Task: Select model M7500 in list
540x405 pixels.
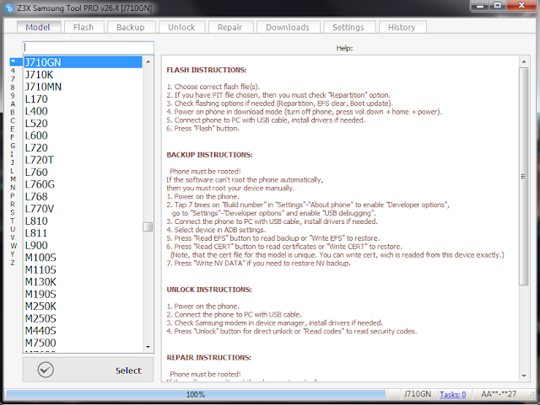Action: pyautogui.click(x=83, y=344)
